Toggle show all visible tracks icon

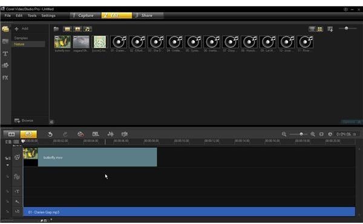point(16,142)
